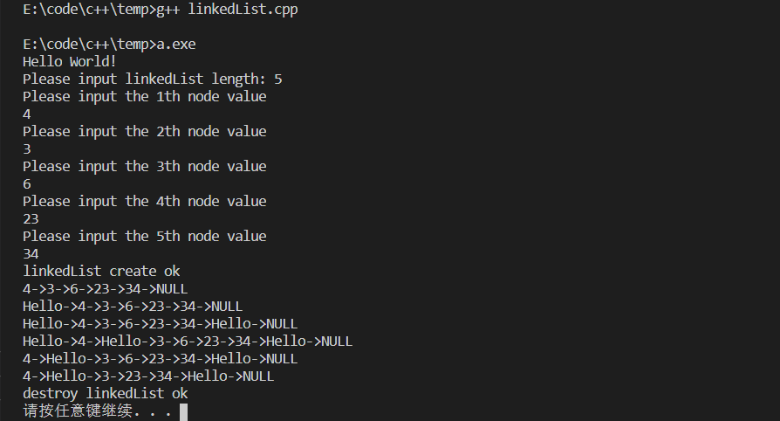This screenshot has width=780, height=421.
Task: Click the Hello->4->Hello->3->6->23->34->Hello->NULL line
Action: [x=188, y=342]
